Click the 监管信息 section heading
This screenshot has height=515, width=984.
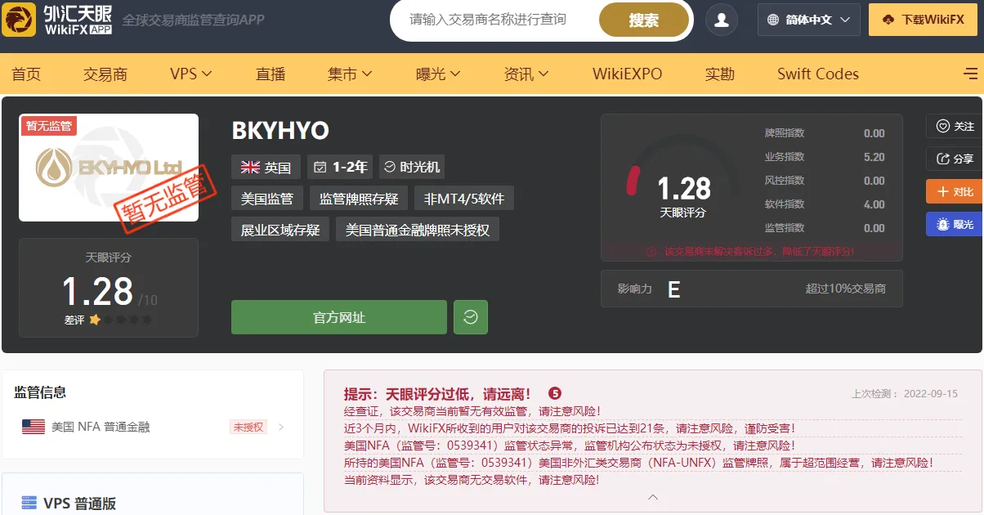pyautogui.click(x=40, y=392)
